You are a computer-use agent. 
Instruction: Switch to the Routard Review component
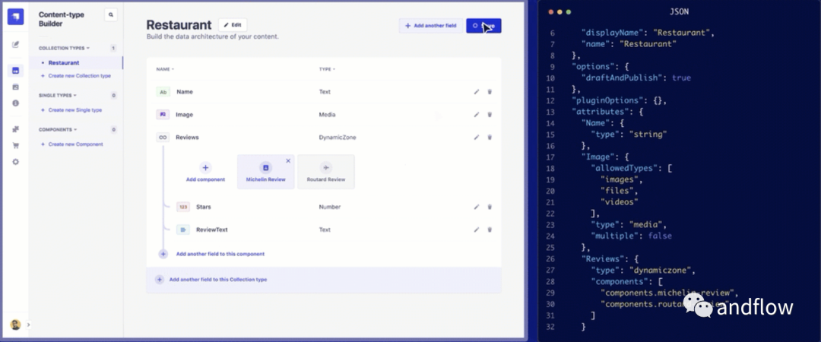click(325, 172)
